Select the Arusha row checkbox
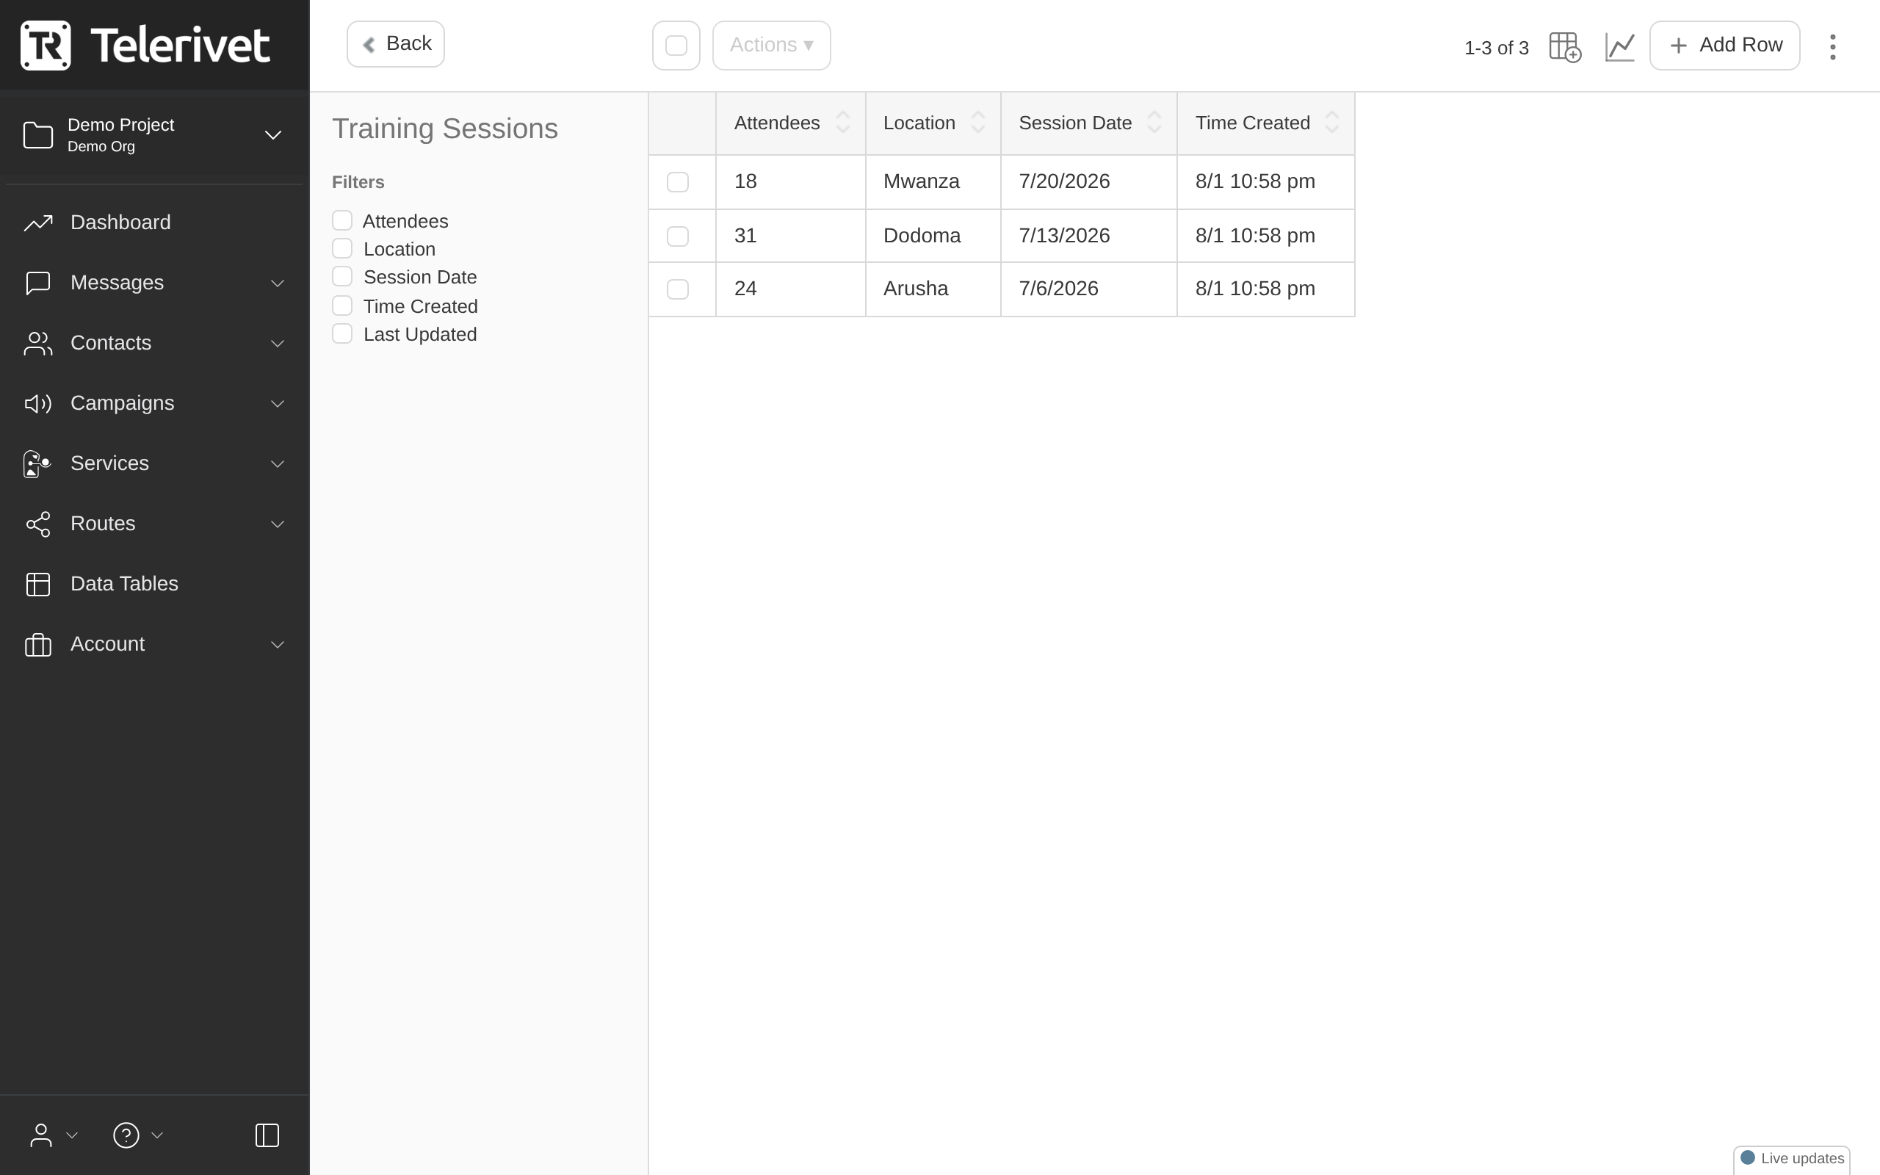Viewport: 1880px width, 1175px height. (x=677, y=289)
